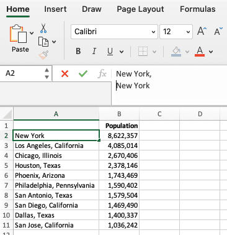Click the Cut scissors icon
This screenshot has width=227, height=235.
43,29
